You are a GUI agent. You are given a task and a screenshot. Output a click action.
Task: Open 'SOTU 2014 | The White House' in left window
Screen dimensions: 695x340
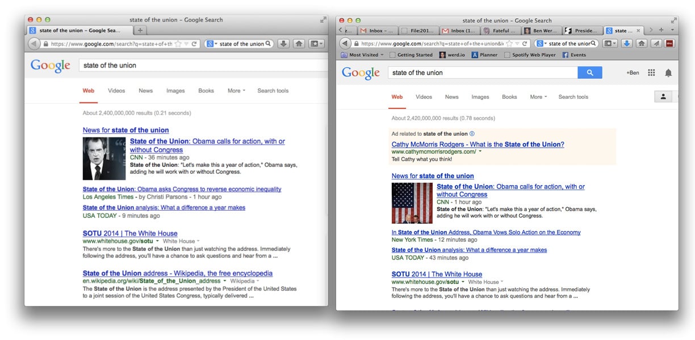click(130, 233)
